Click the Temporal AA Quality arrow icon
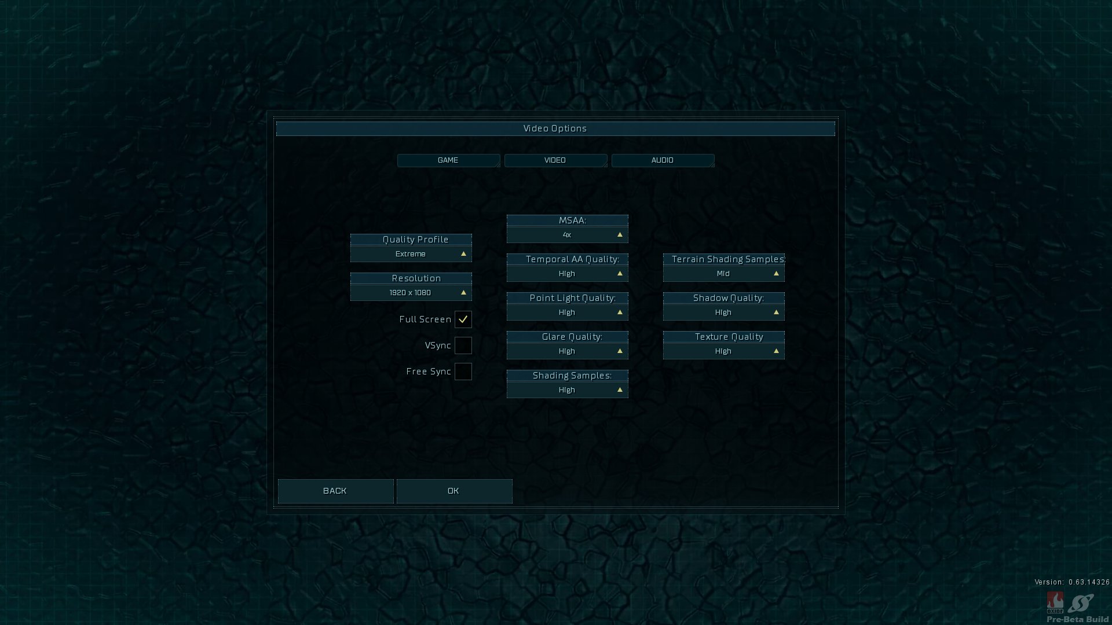The height and width of the screenshot is (625, 1112). 620,274
